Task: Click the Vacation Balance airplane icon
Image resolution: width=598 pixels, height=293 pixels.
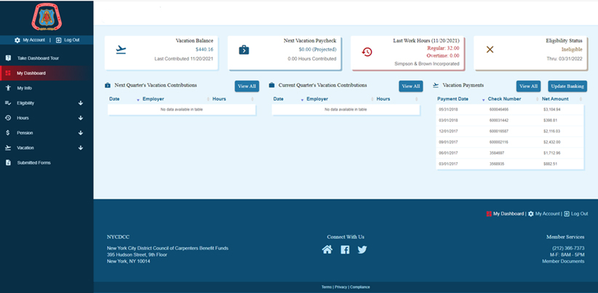Action: [121, 50]
